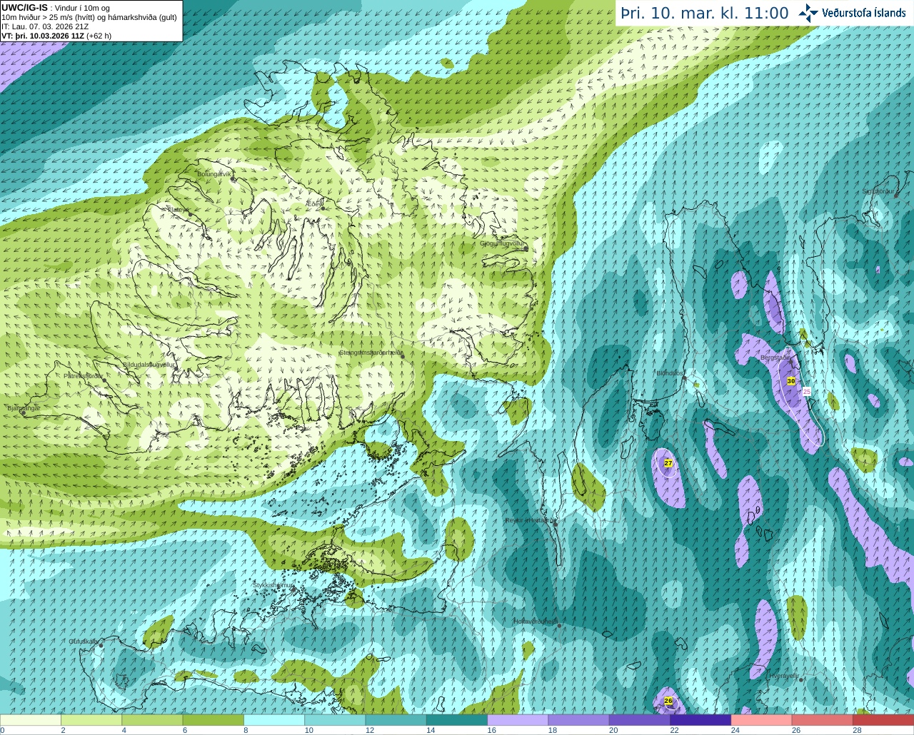Click the 0–2 m/s pale yellow legend swatch
The image size is (914, 735).
(x=31, y=720)
